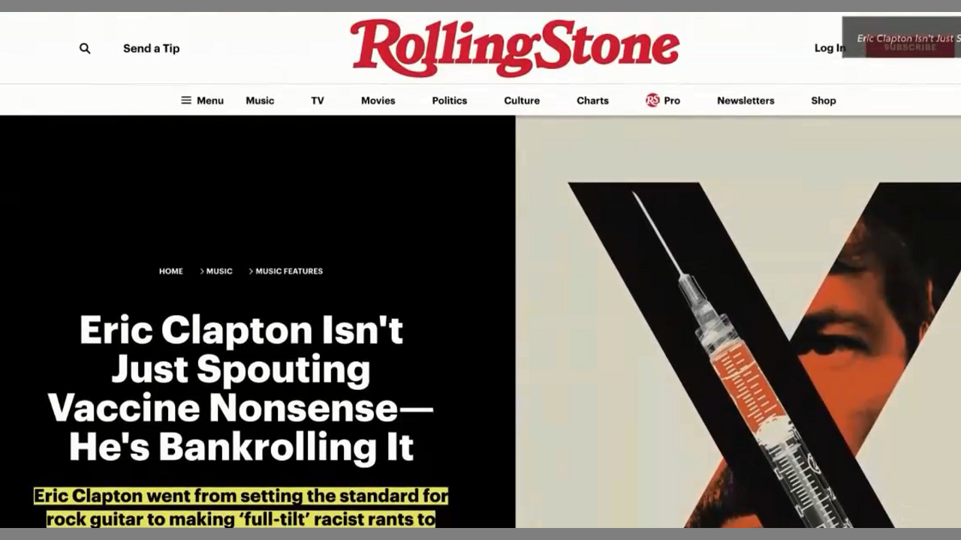Visit the Shop link

[x=823, y=100]
